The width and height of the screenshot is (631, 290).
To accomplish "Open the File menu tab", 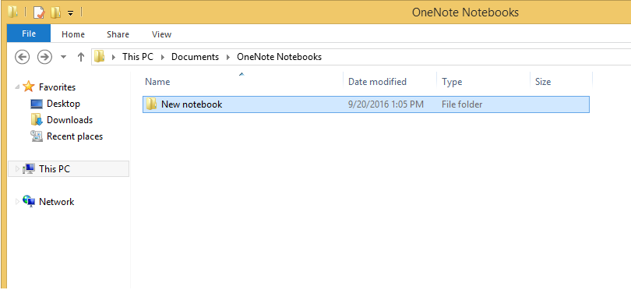I will [x=29, y=34].
